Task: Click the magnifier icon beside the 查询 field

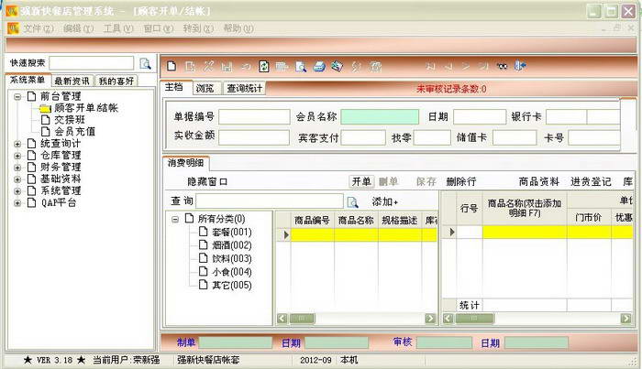Action: tap(352, 201)
